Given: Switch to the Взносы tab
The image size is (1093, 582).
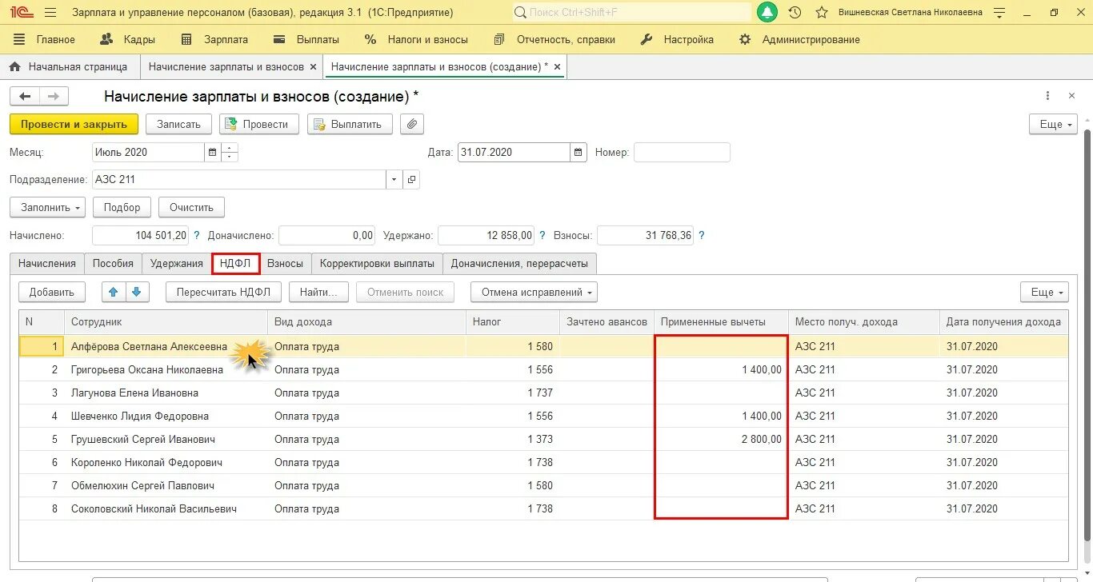Looking at the screenshot, I should [x=285, y=263].
